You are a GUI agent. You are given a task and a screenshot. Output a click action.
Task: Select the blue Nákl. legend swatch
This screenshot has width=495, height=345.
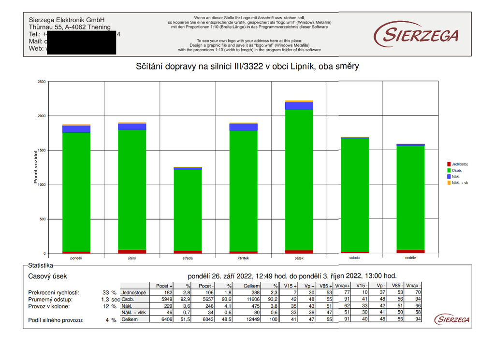[x=449, y=177]
